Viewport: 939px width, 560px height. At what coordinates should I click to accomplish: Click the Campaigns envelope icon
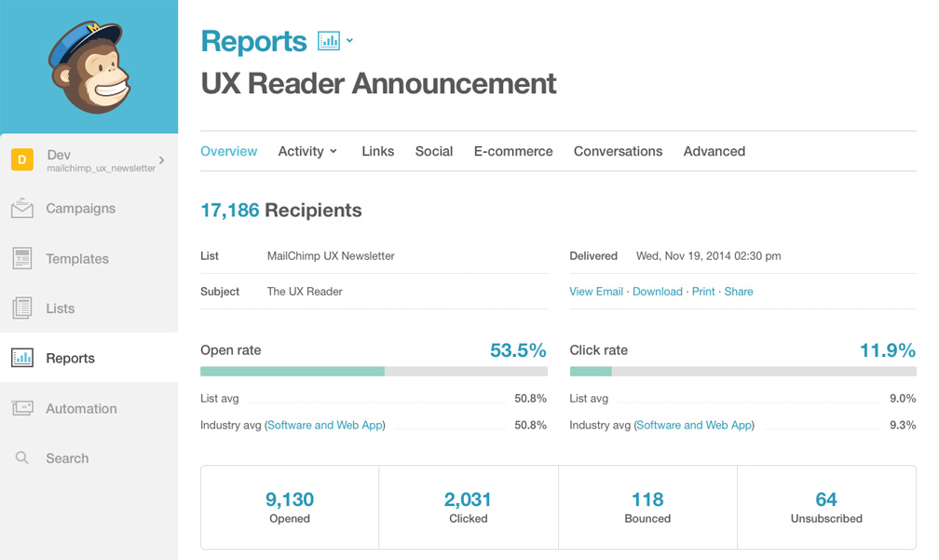point(22,209)
